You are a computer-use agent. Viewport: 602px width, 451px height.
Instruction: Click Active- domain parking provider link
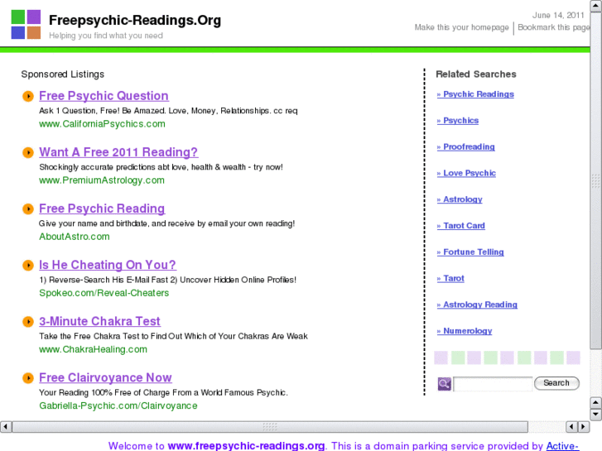(562, 446)
